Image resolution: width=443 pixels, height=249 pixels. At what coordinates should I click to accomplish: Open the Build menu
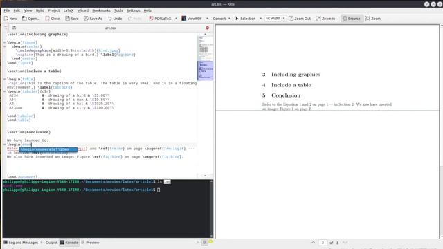coord(40,10)
